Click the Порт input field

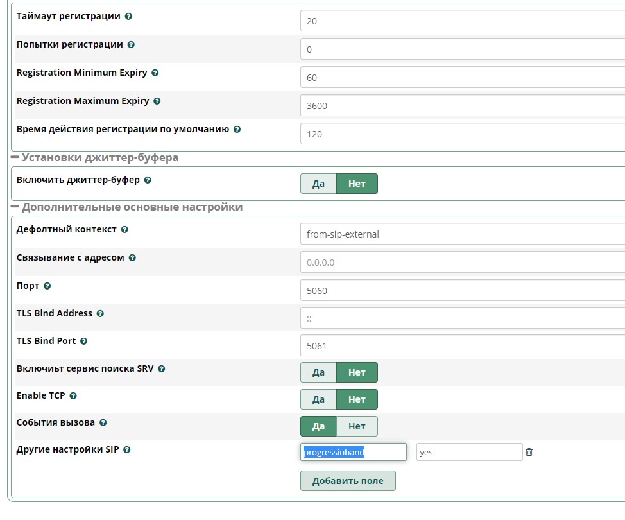(x=462, y=290)
